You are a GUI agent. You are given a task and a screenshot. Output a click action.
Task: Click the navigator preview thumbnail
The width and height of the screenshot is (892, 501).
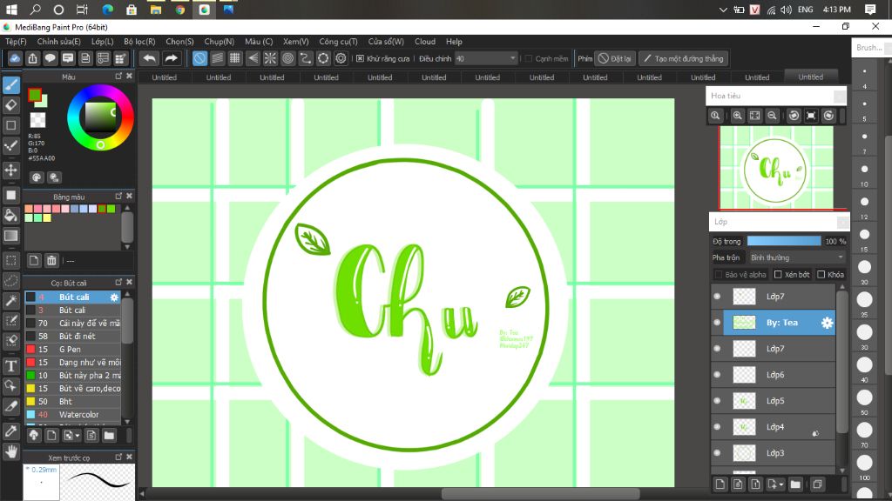coord(776,168)
